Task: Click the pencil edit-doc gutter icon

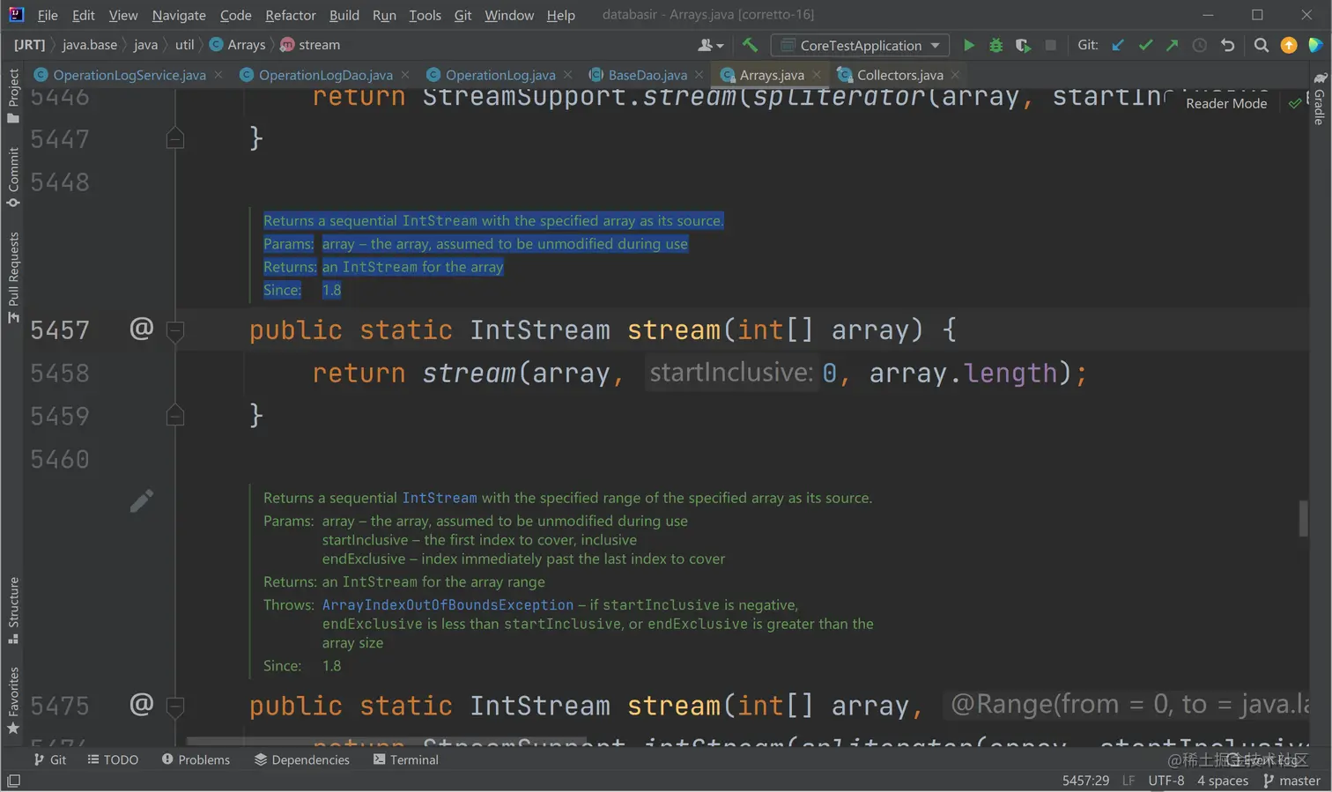Action: [142, 500]
